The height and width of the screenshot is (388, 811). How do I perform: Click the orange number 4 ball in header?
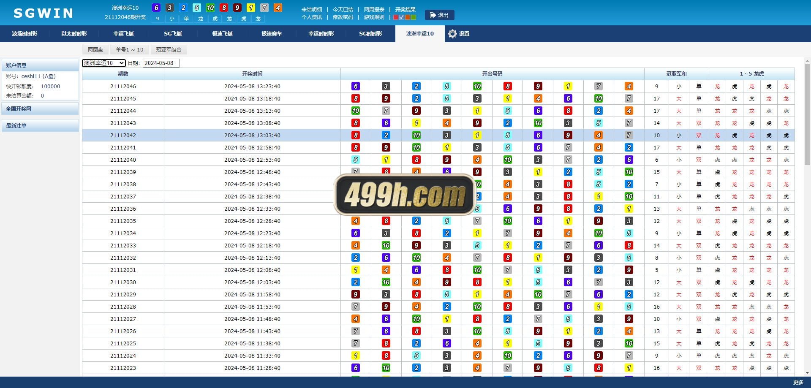tap(278, 8)
